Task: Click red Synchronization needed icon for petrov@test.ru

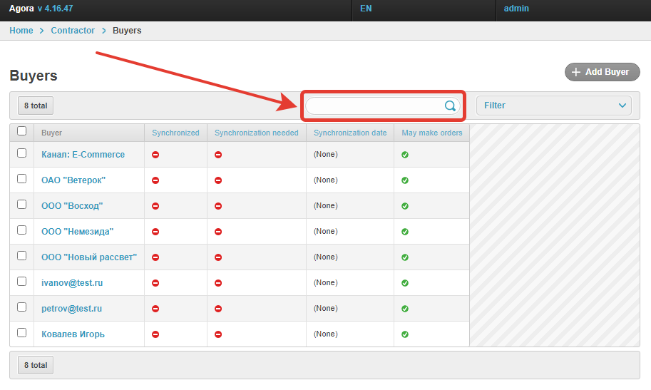Action: (x=218, y=309)
